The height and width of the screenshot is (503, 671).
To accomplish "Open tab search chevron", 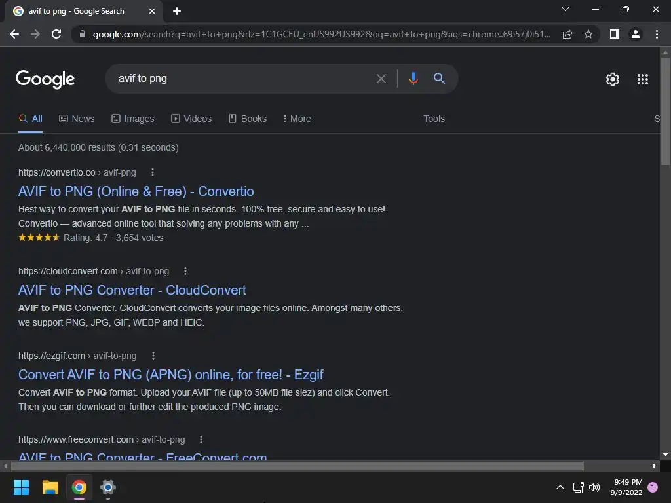I will [x=566, y=9].
